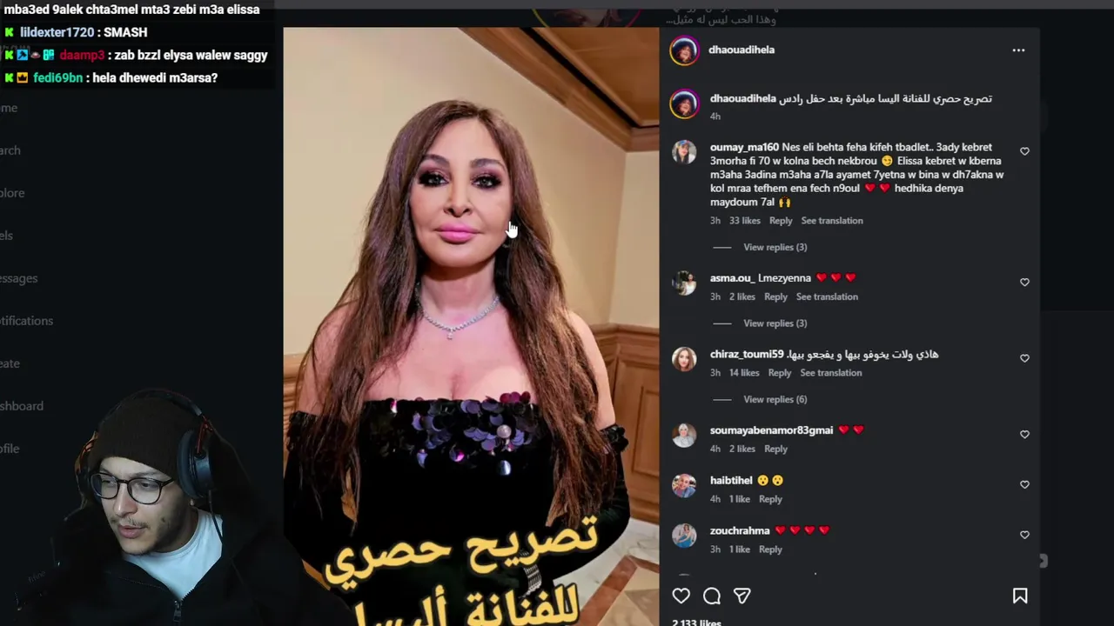Like the post with the heart icon

pyautogui.click(x=681, y=596)
